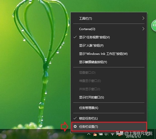Image resolution: width=156 pixels, height=139 pixels.
Task: Enable 显示"Windows Ink 工作区"按钮(W)
Action: tap(109, 54)
